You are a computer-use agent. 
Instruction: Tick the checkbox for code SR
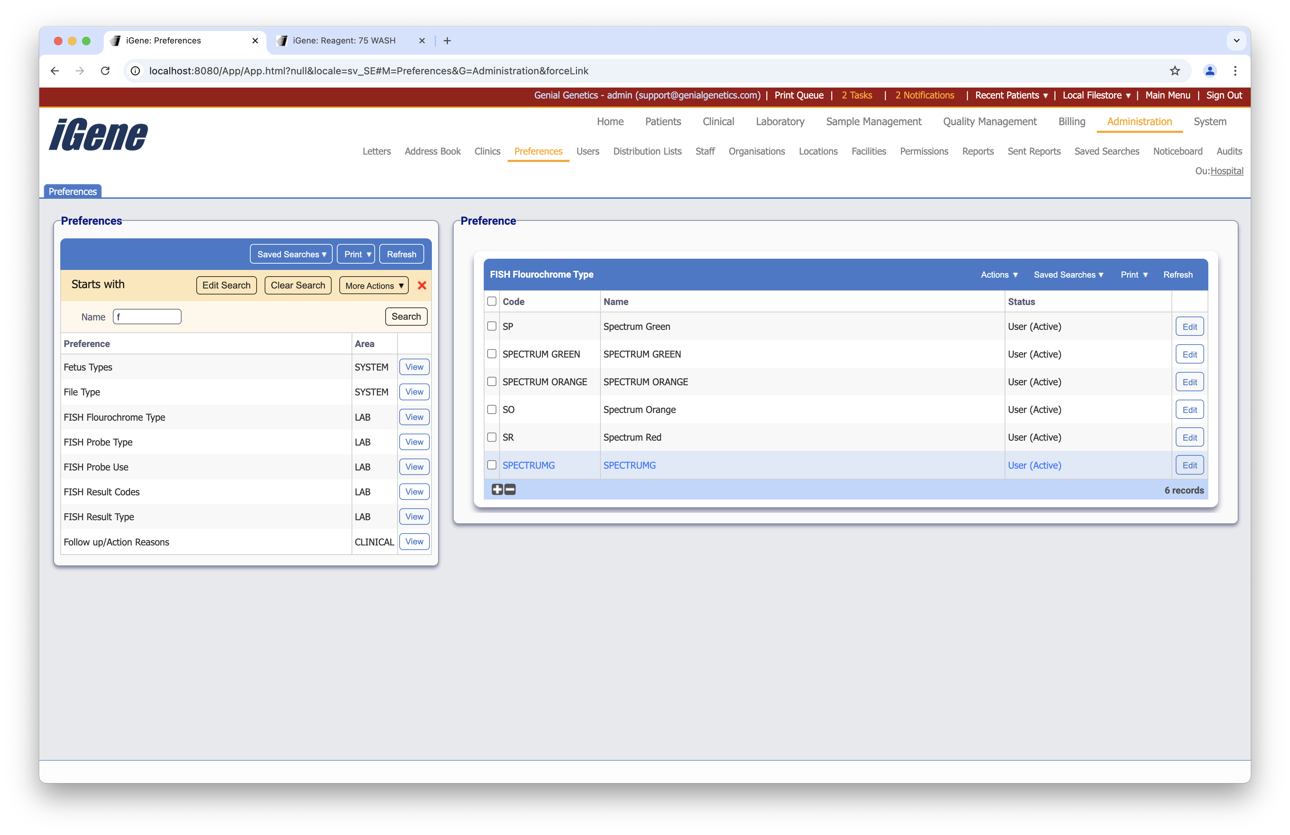491,437
